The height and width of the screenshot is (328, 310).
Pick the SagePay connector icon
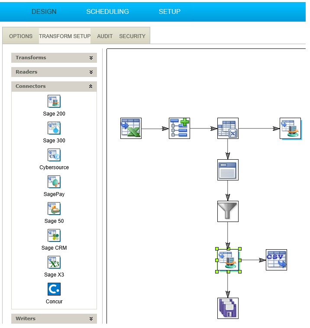pyautogui.click(x=54, y=182)
